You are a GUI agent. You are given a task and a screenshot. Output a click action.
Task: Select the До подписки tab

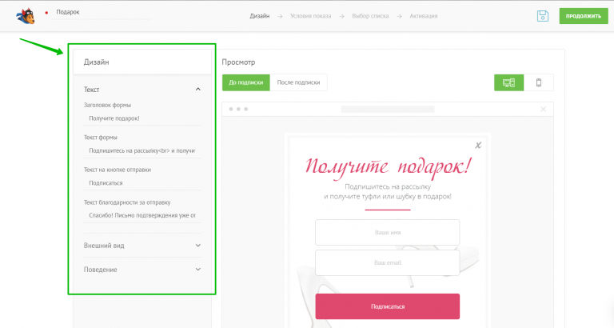pos(246,82)
